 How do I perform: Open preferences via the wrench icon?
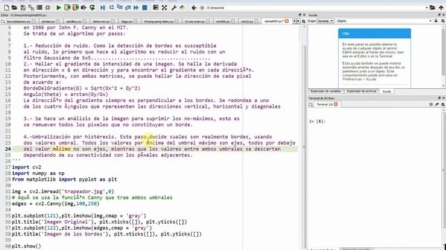coord(174,8)
